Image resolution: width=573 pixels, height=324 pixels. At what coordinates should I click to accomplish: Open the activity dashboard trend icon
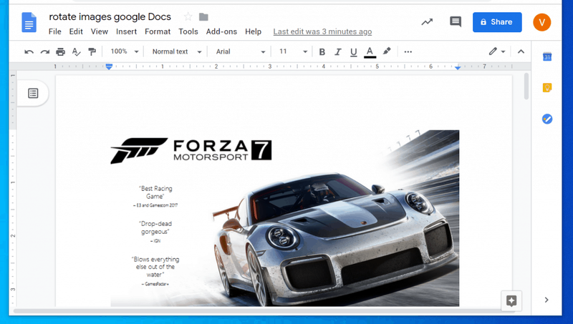click(427, 22)
